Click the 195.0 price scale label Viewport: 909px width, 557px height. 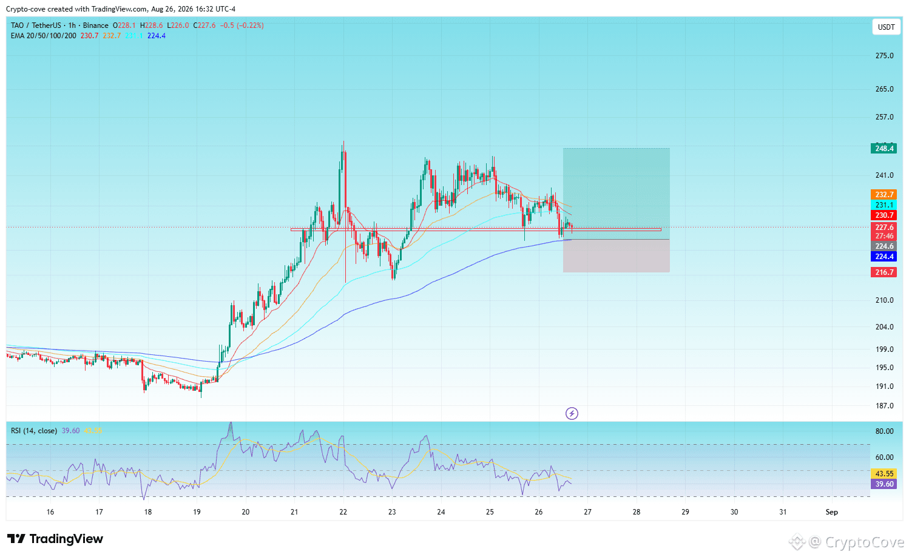pyautogui.click(x=884, y=368)
